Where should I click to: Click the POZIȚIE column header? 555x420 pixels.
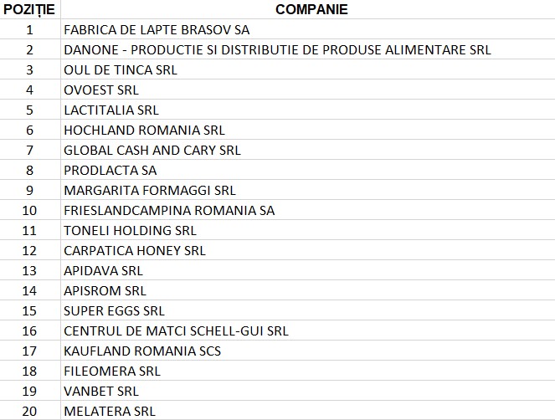(30, 9)
